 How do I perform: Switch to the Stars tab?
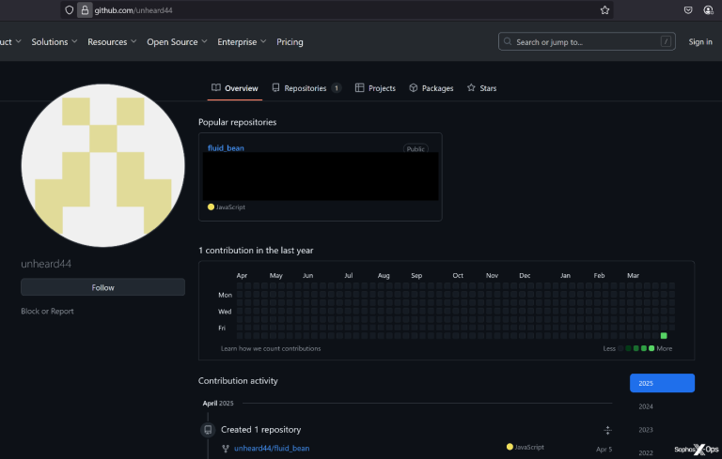pos(481,88)
